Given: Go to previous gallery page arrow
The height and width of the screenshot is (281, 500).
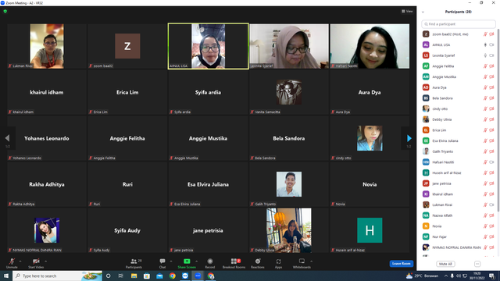Looking at the screenshot, I should tap(7, 138).
